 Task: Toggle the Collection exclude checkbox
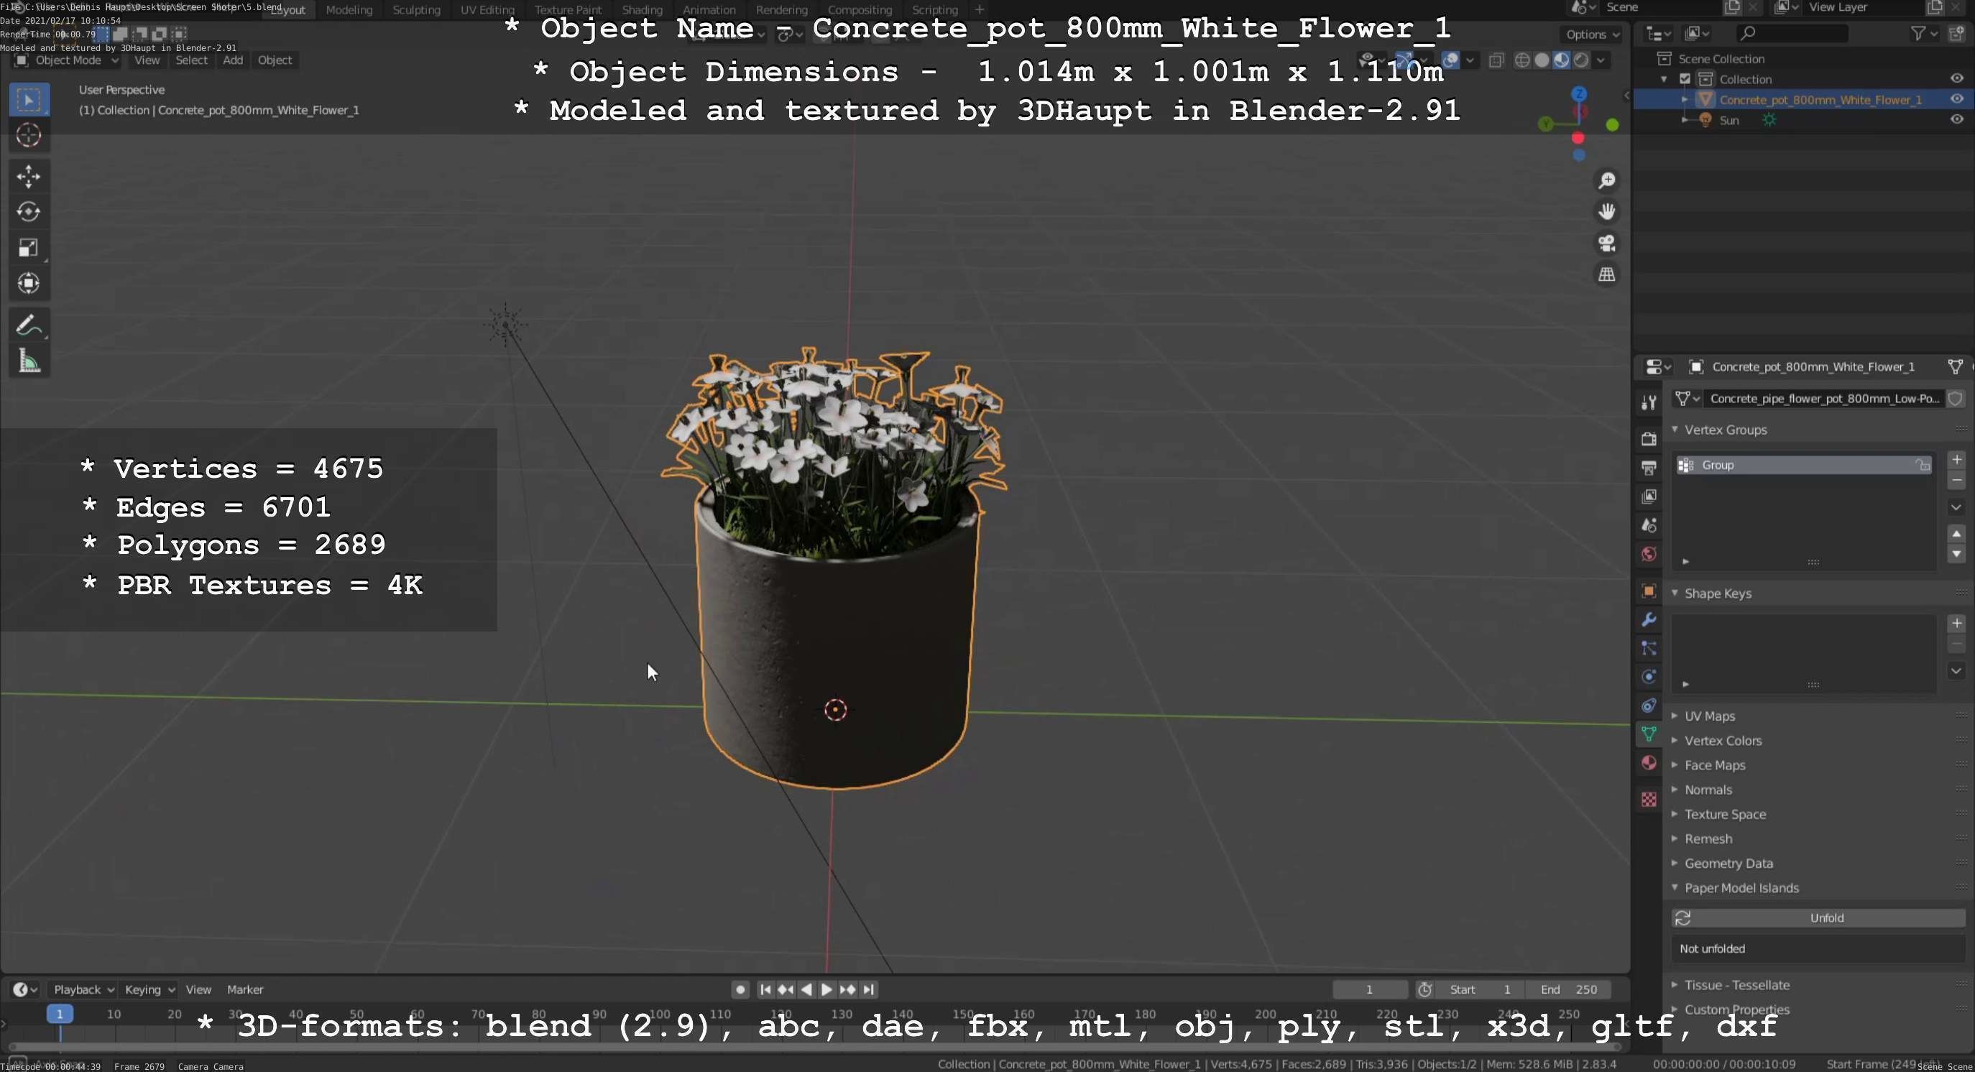(1685, 79)
